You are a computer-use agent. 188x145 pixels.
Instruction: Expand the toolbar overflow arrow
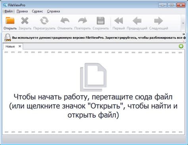click(x=183, y=23)
